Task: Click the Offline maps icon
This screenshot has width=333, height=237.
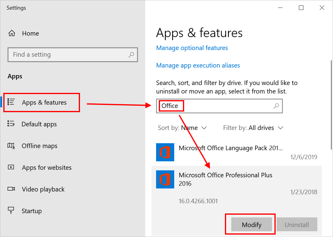Action: coord(11,146)
